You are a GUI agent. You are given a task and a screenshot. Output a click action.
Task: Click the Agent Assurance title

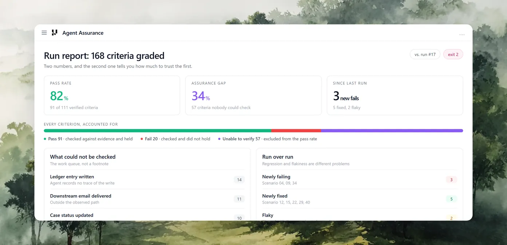tap(83, 33)
